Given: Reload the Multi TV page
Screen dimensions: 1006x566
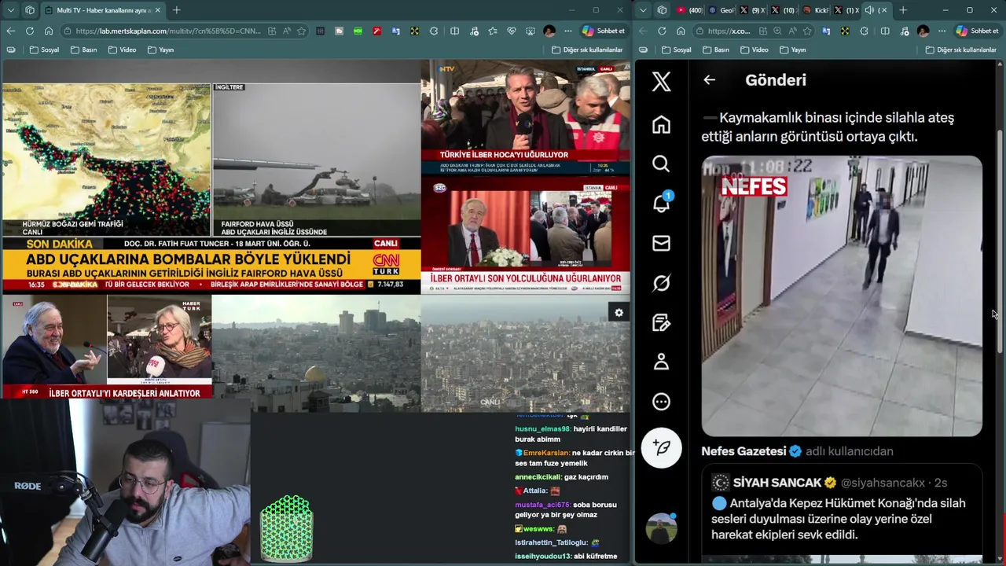Looking at the screenshot, I should [29, 31].
